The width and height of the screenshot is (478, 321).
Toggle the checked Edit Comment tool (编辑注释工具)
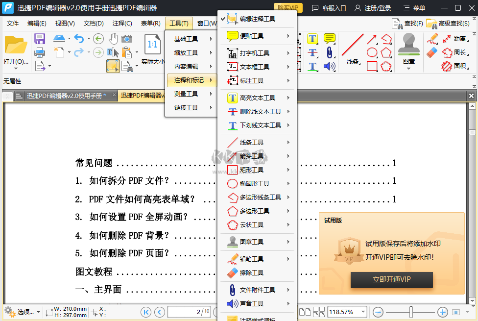pos(257,19)
